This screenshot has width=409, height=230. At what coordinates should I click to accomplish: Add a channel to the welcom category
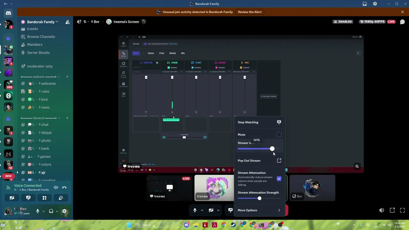(x=67, y=77)
